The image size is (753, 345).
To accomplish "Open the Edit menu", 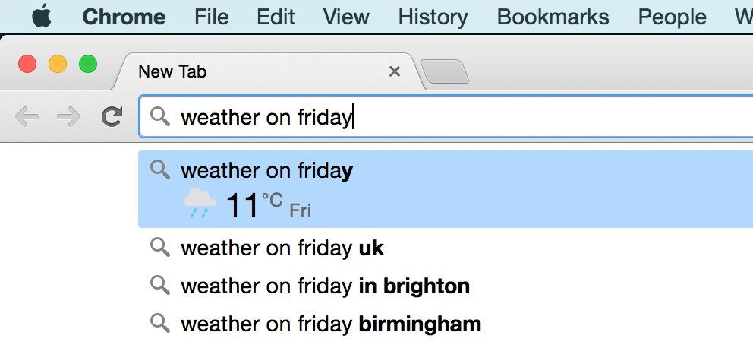I will (x=276, y=17).
